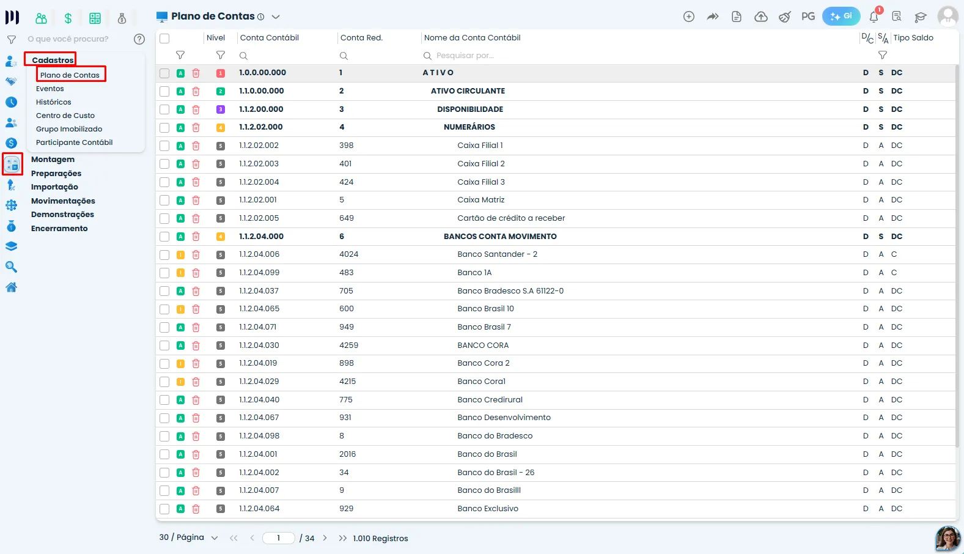Tick the checkbox for the BANCO CORA row
This screenshot has width=964, height=554.
[x=164, y=345]
